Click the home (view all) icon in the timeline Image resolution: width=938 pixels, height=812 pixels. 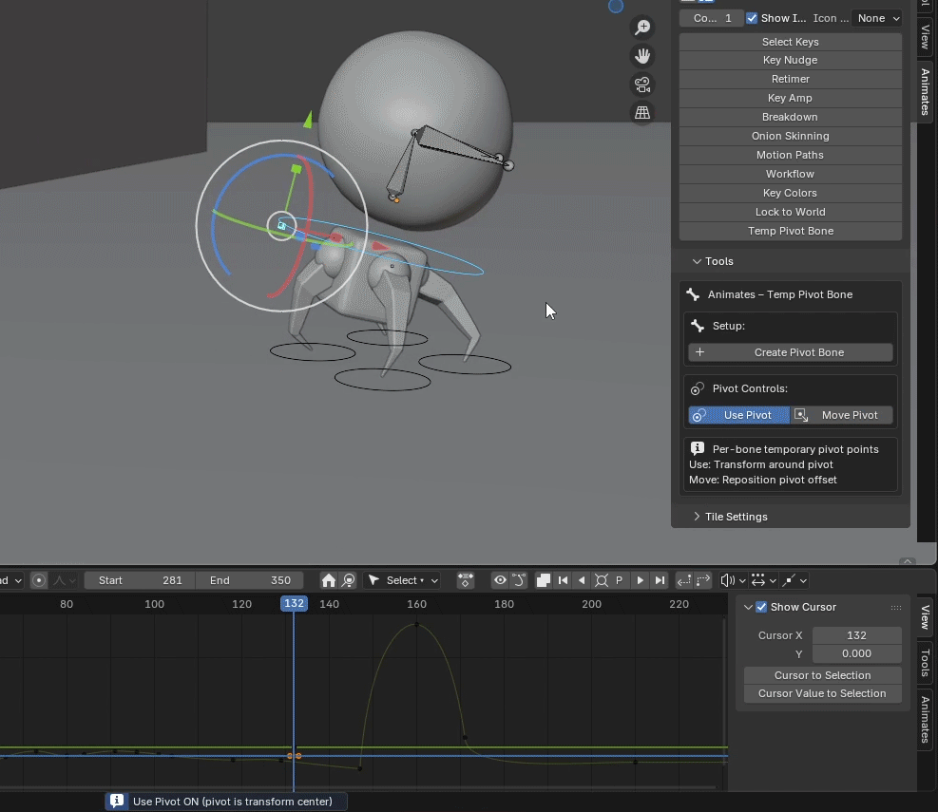[x=329, y=580]
